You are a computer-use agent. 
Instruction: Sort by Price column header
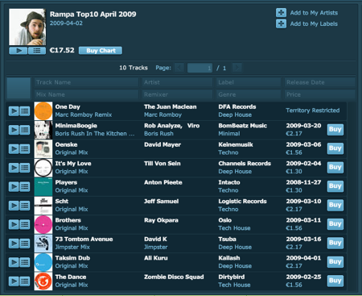[x=320, y=94]
